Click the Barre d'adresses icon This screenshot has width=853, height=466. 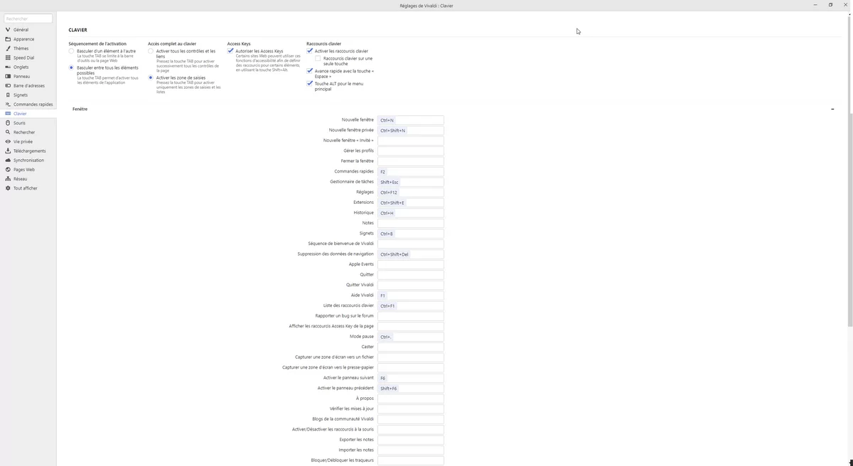point(8,85)
